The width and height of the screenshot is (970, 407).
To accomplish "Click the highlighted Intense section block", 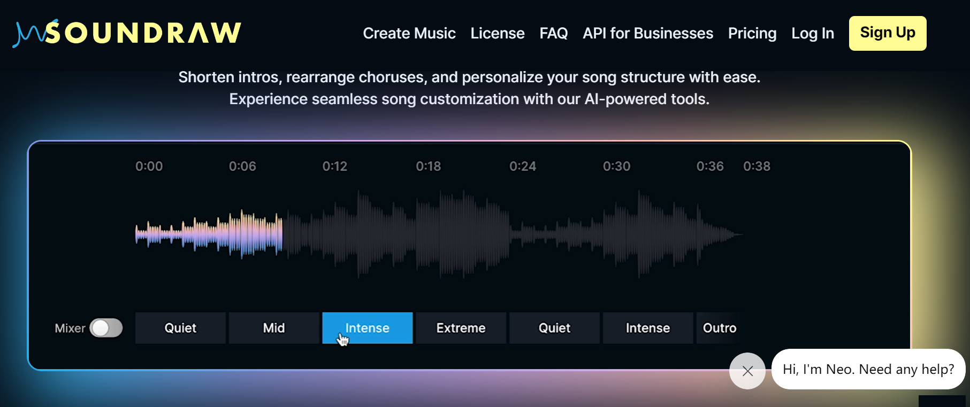I will coord(367,328).
